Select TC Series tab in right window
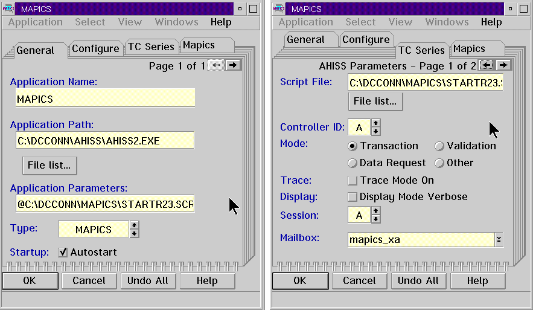Screen dimensions: 533x310 [421, 50]
